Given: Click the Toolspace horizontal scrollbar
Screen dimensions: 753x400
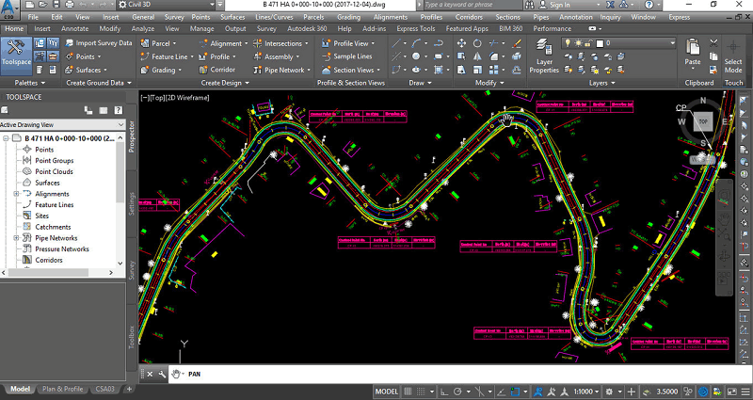Looking at the screenshot, I should [48, 272].
